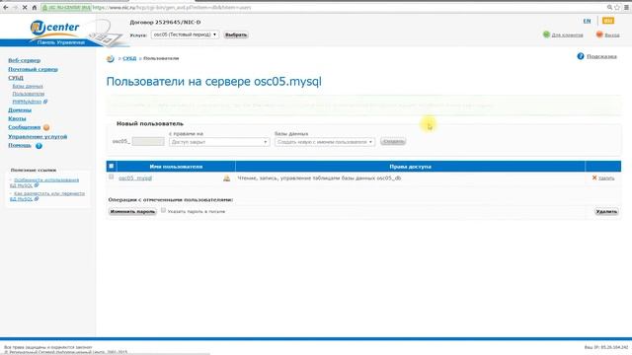The width and height of the screenshot is (632, 355).
Task: Switch language with the EN link
Action: coord(587,21)
